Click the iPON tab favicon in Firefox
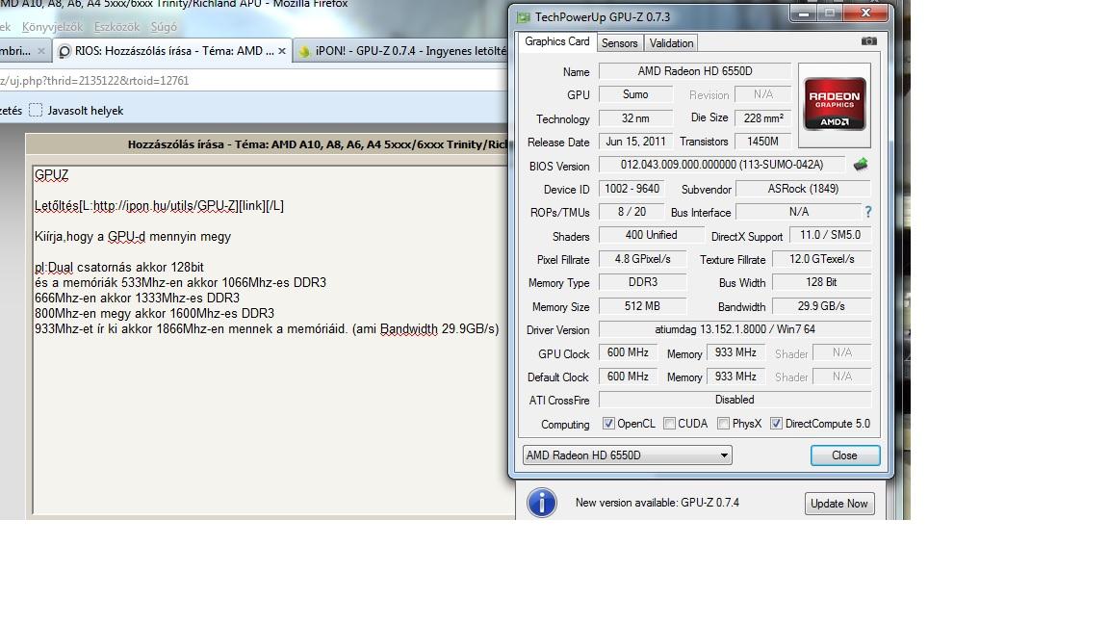The image size is (1109, 624). point(305,51)
